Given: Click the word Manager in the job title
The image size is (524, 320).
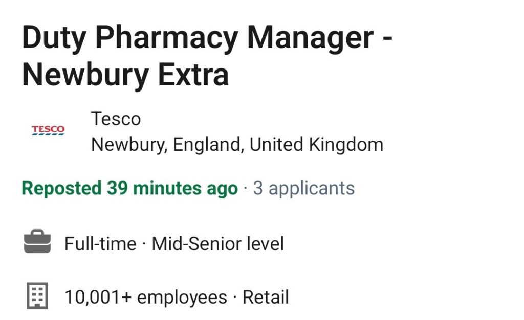Looking at the screenshot, I should click(x=310, y=38).
